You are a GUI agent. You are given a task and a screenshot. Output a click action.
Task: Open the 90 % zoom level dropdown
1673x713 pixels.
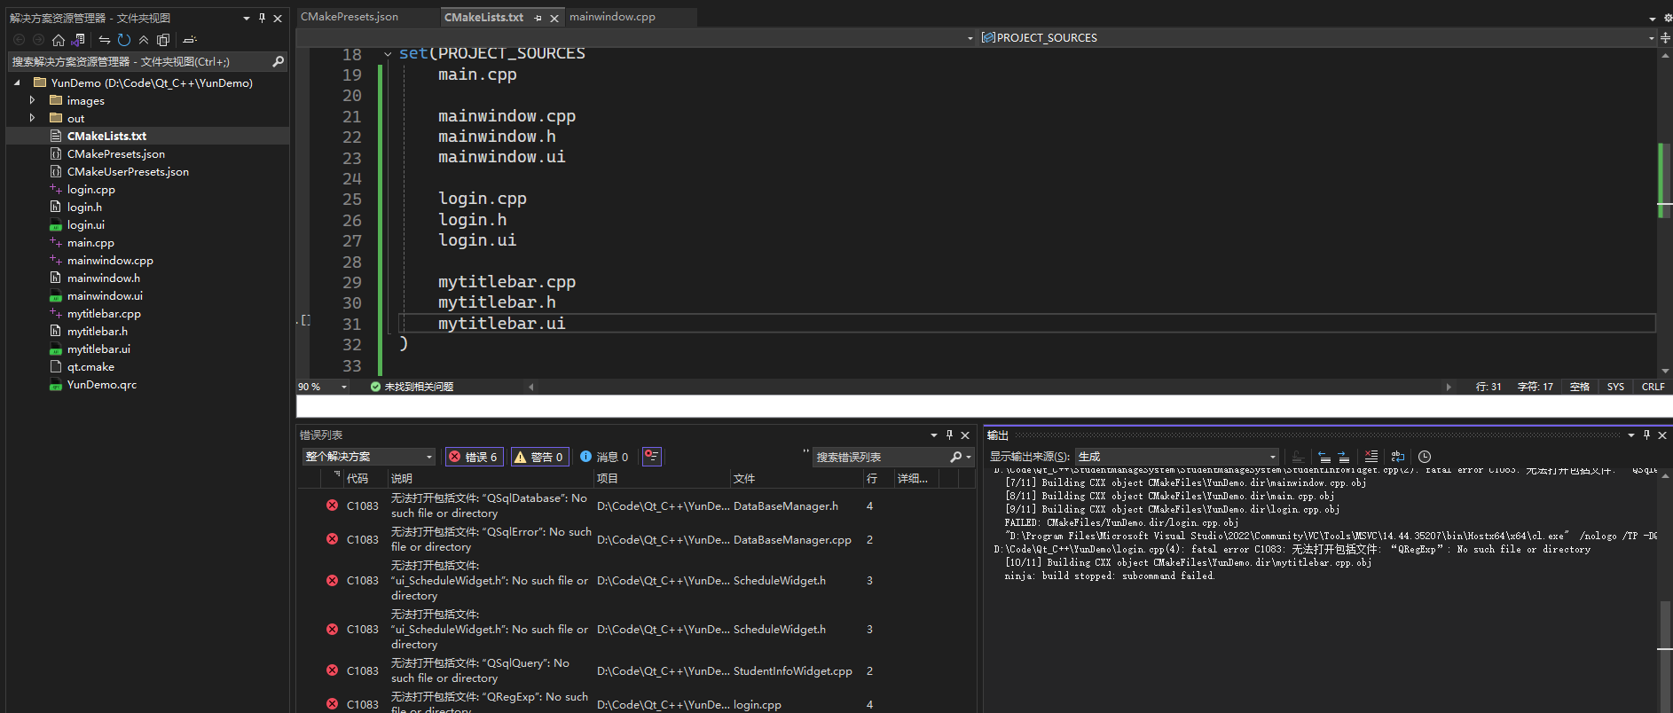(344, 387)
